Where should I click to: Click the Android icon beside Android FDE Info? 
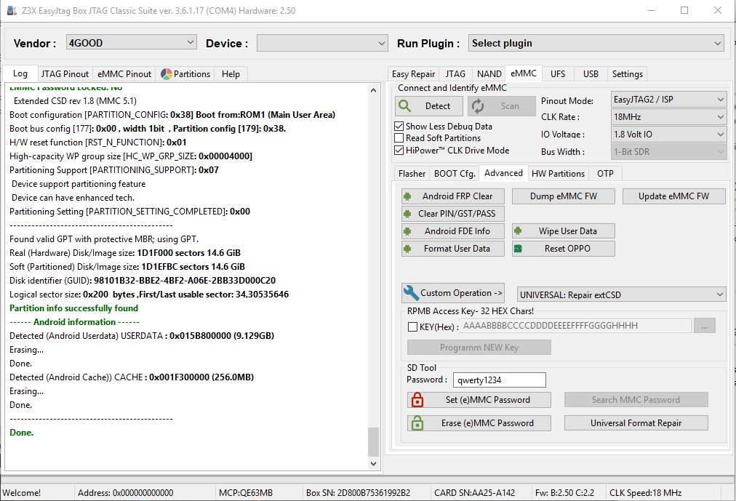407,231
